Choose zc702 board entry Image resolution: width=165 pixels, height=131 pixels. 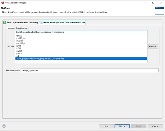[x=18, y=46]
